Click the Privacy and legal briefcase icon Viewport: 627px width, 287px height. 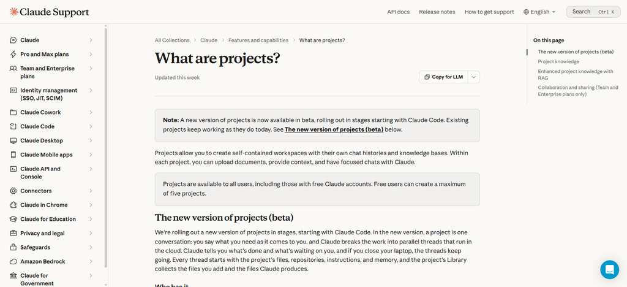coord(13,234)
